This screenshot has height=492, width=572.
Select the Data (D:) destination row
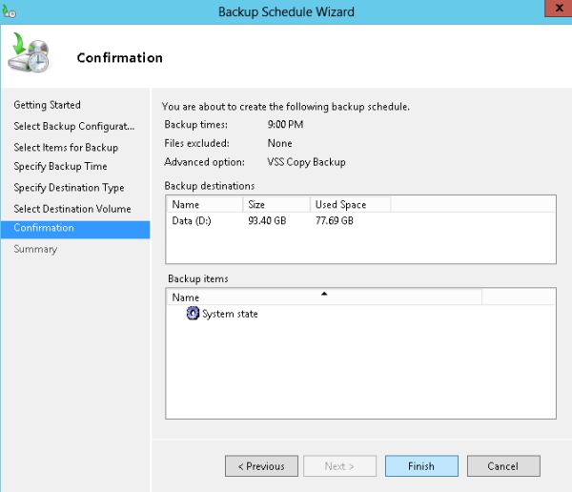click(192, 220)
